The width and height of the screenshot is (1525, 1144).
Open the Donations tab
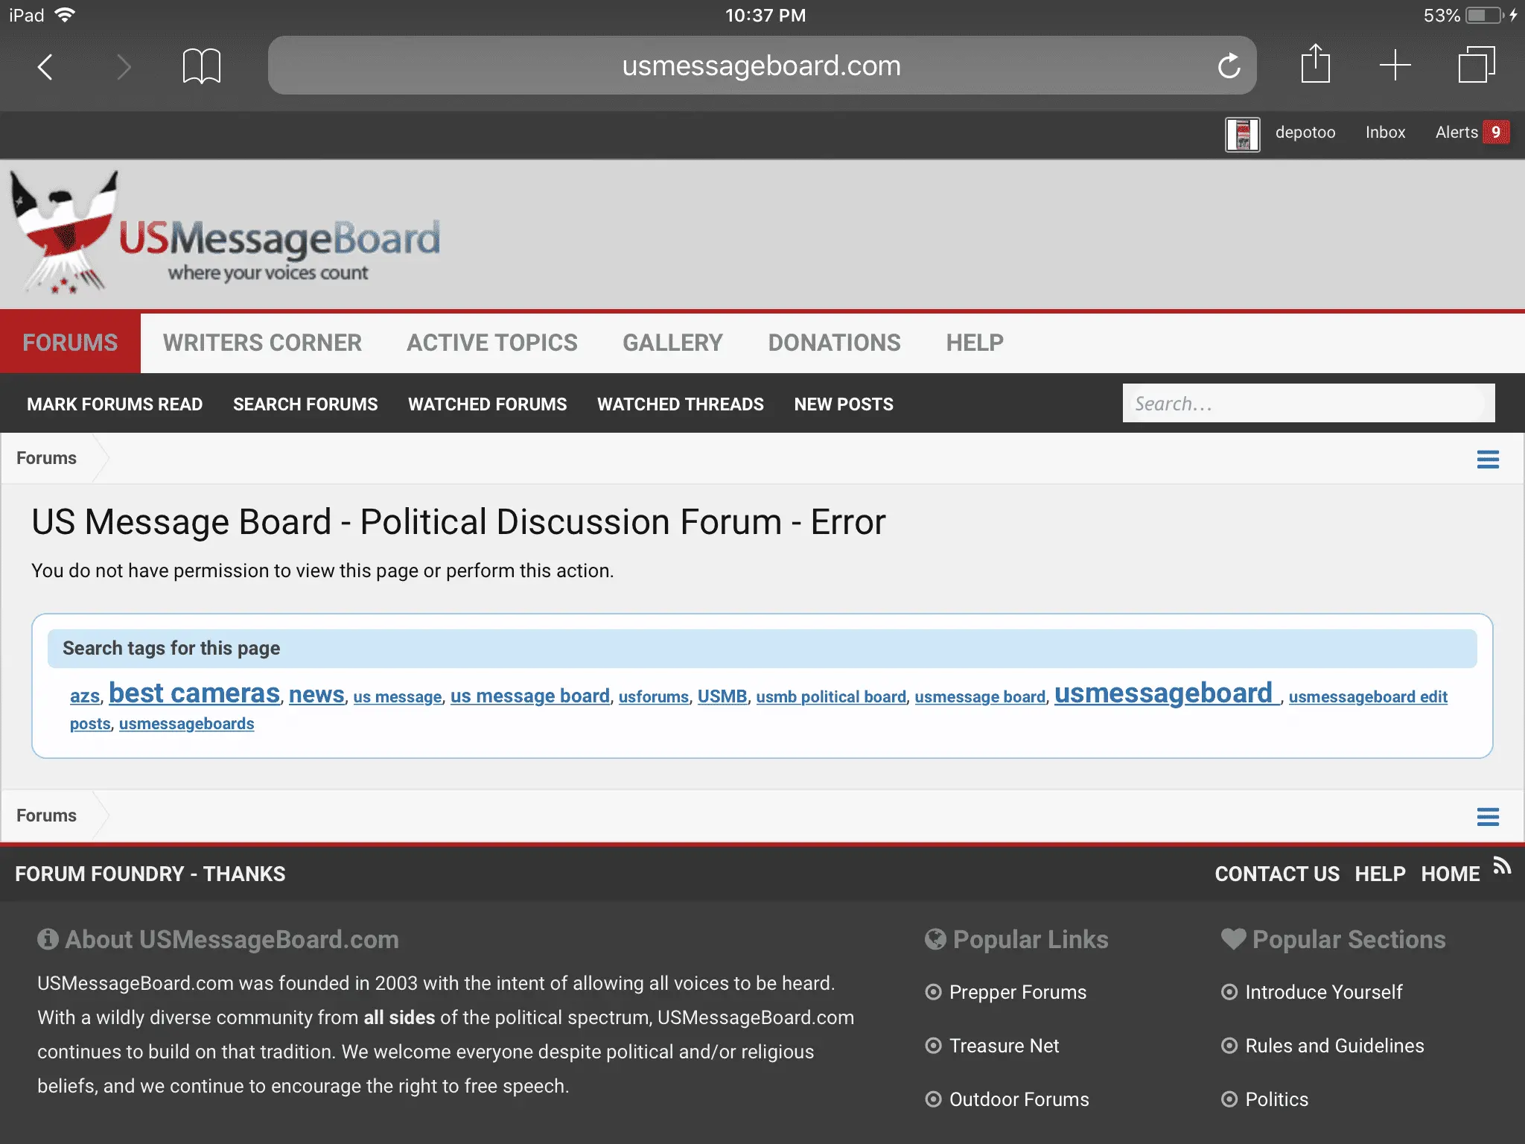(835, 343)
